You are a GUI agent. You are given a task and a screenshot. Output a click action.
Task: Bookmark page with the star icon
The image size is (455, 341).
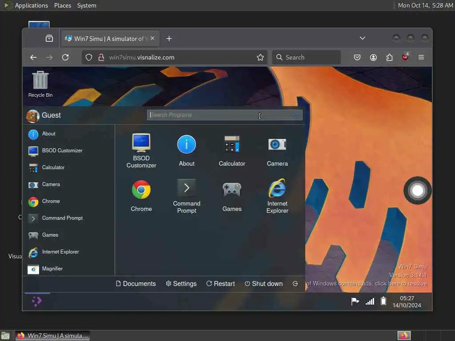260,57
